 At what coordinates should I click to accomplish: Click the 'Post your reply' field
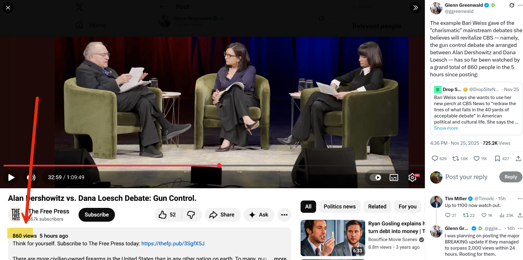click(466, 177)
